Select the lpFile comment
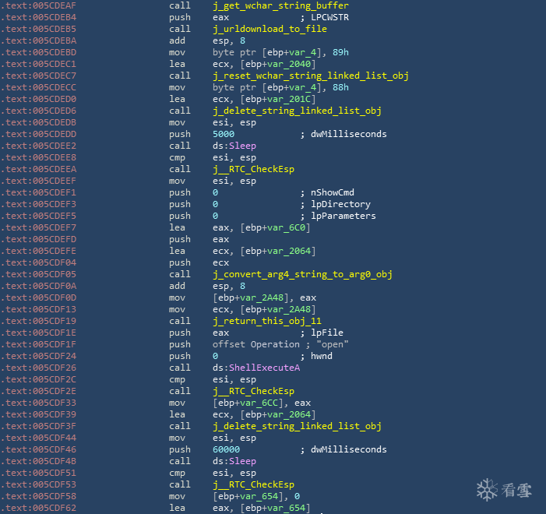This screenshot has height=514, width=546. tap(327, 333)
